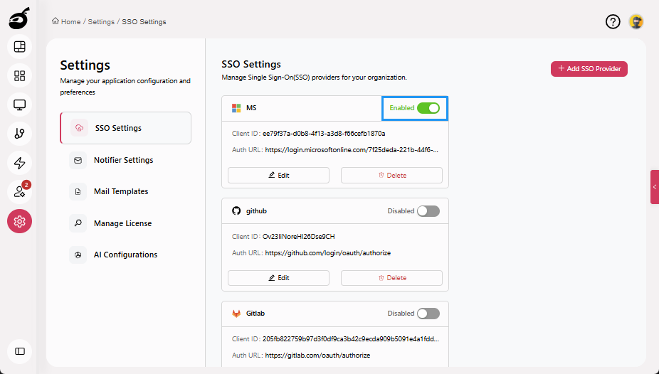Click the GitHub octocat logo
Screen dimensions: 659x374
(236, 210)
